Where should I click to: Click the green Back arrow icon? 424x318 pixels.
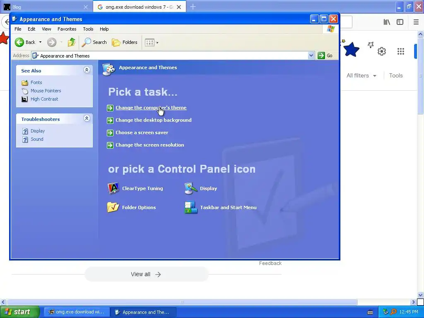click(19, 42)
